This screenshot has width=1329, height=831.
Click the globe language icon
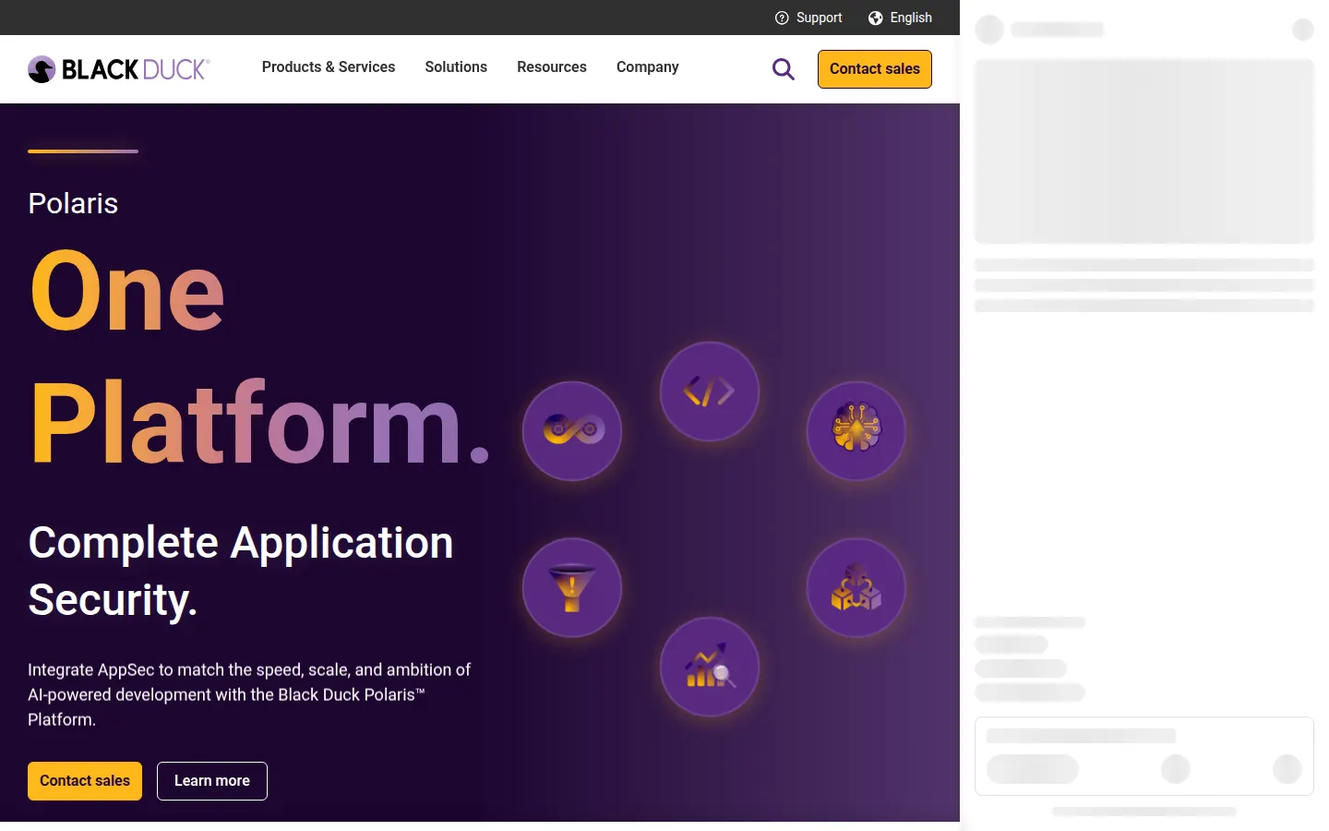(x=876, y=18)
